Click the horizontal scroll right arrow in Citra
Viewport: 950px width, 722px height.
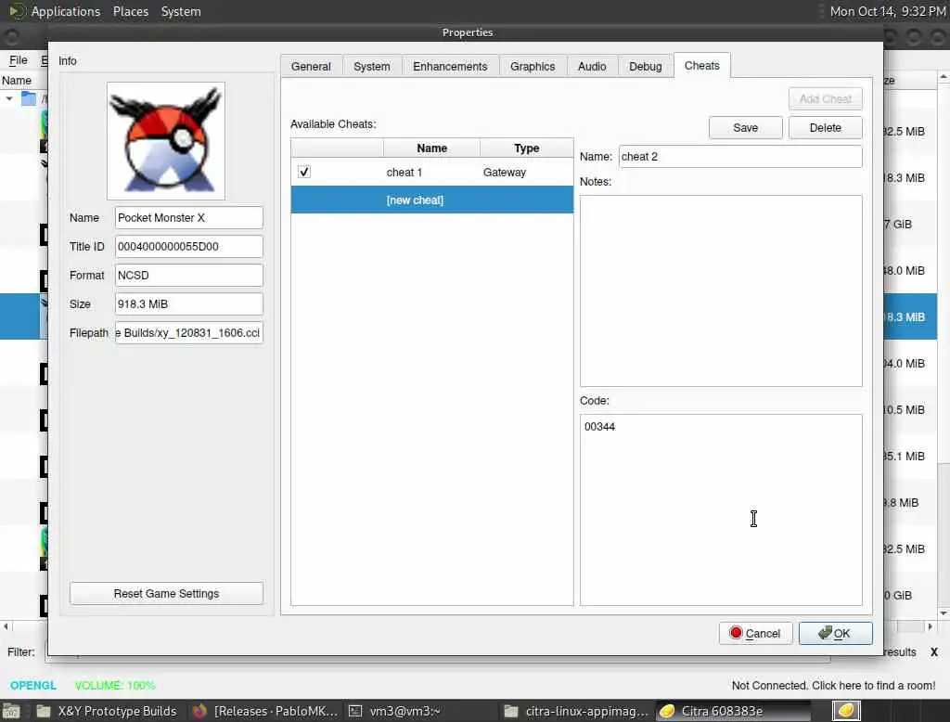click(930, 626)
